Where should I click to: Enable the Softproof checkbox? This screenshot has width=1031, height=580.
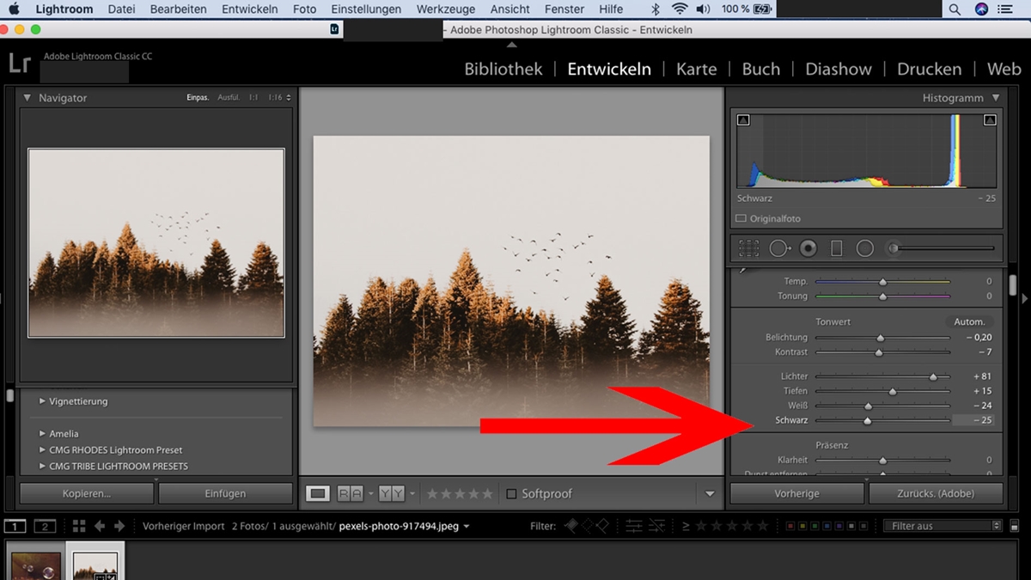pyautogui.click(x=509, y=493)
